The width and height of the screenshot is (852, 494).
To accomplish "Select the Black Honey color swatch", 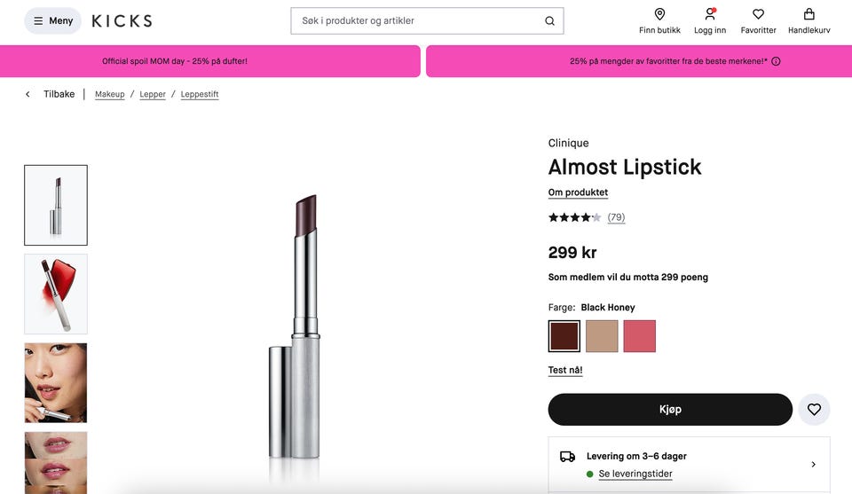I will pos(564,337).
